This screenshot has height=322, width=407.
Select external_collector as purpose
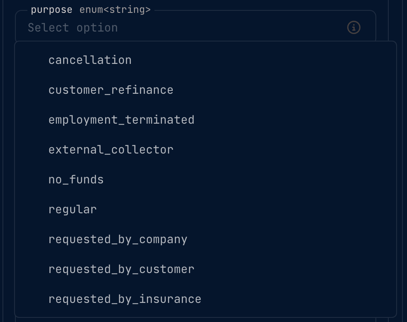[x=111, y=150]
